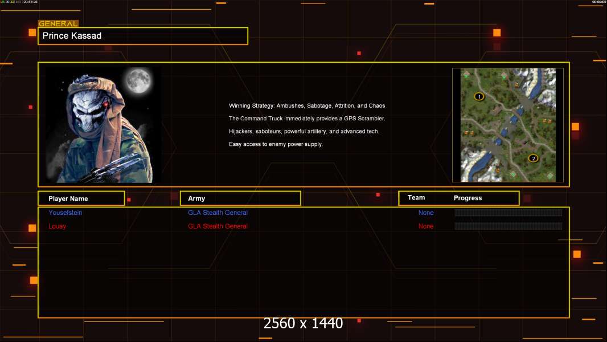Select start position marker 1 on map

pyautogui.click(x=479, y=96)
